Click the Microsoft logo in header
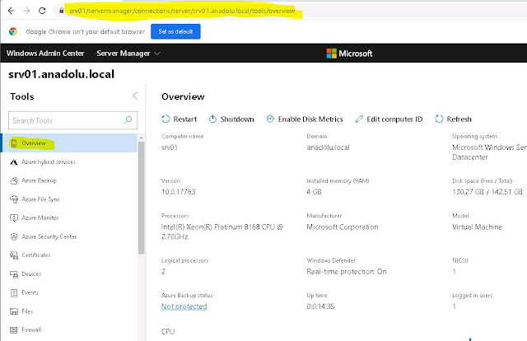 click(x=349, y=54)
